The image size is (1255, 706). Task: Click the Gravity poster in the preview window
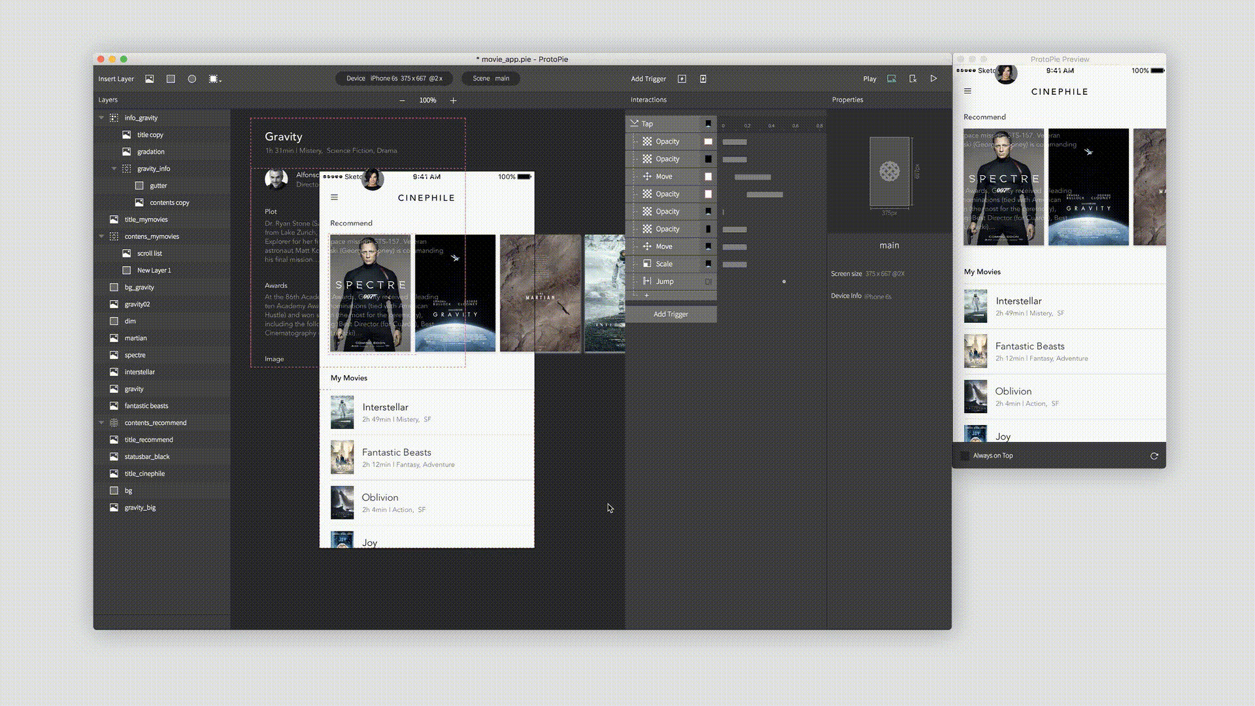[1088, 187]
